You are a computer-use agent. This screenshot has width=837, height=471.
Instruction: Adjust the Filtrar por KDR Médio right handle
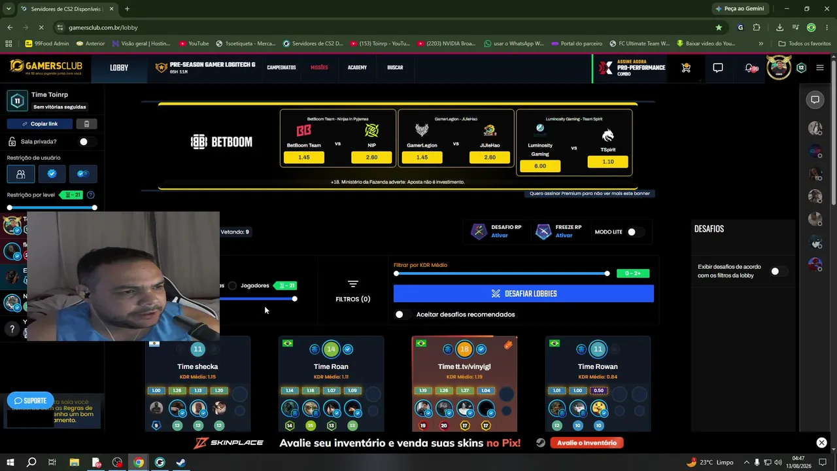(x=607, y=273)
